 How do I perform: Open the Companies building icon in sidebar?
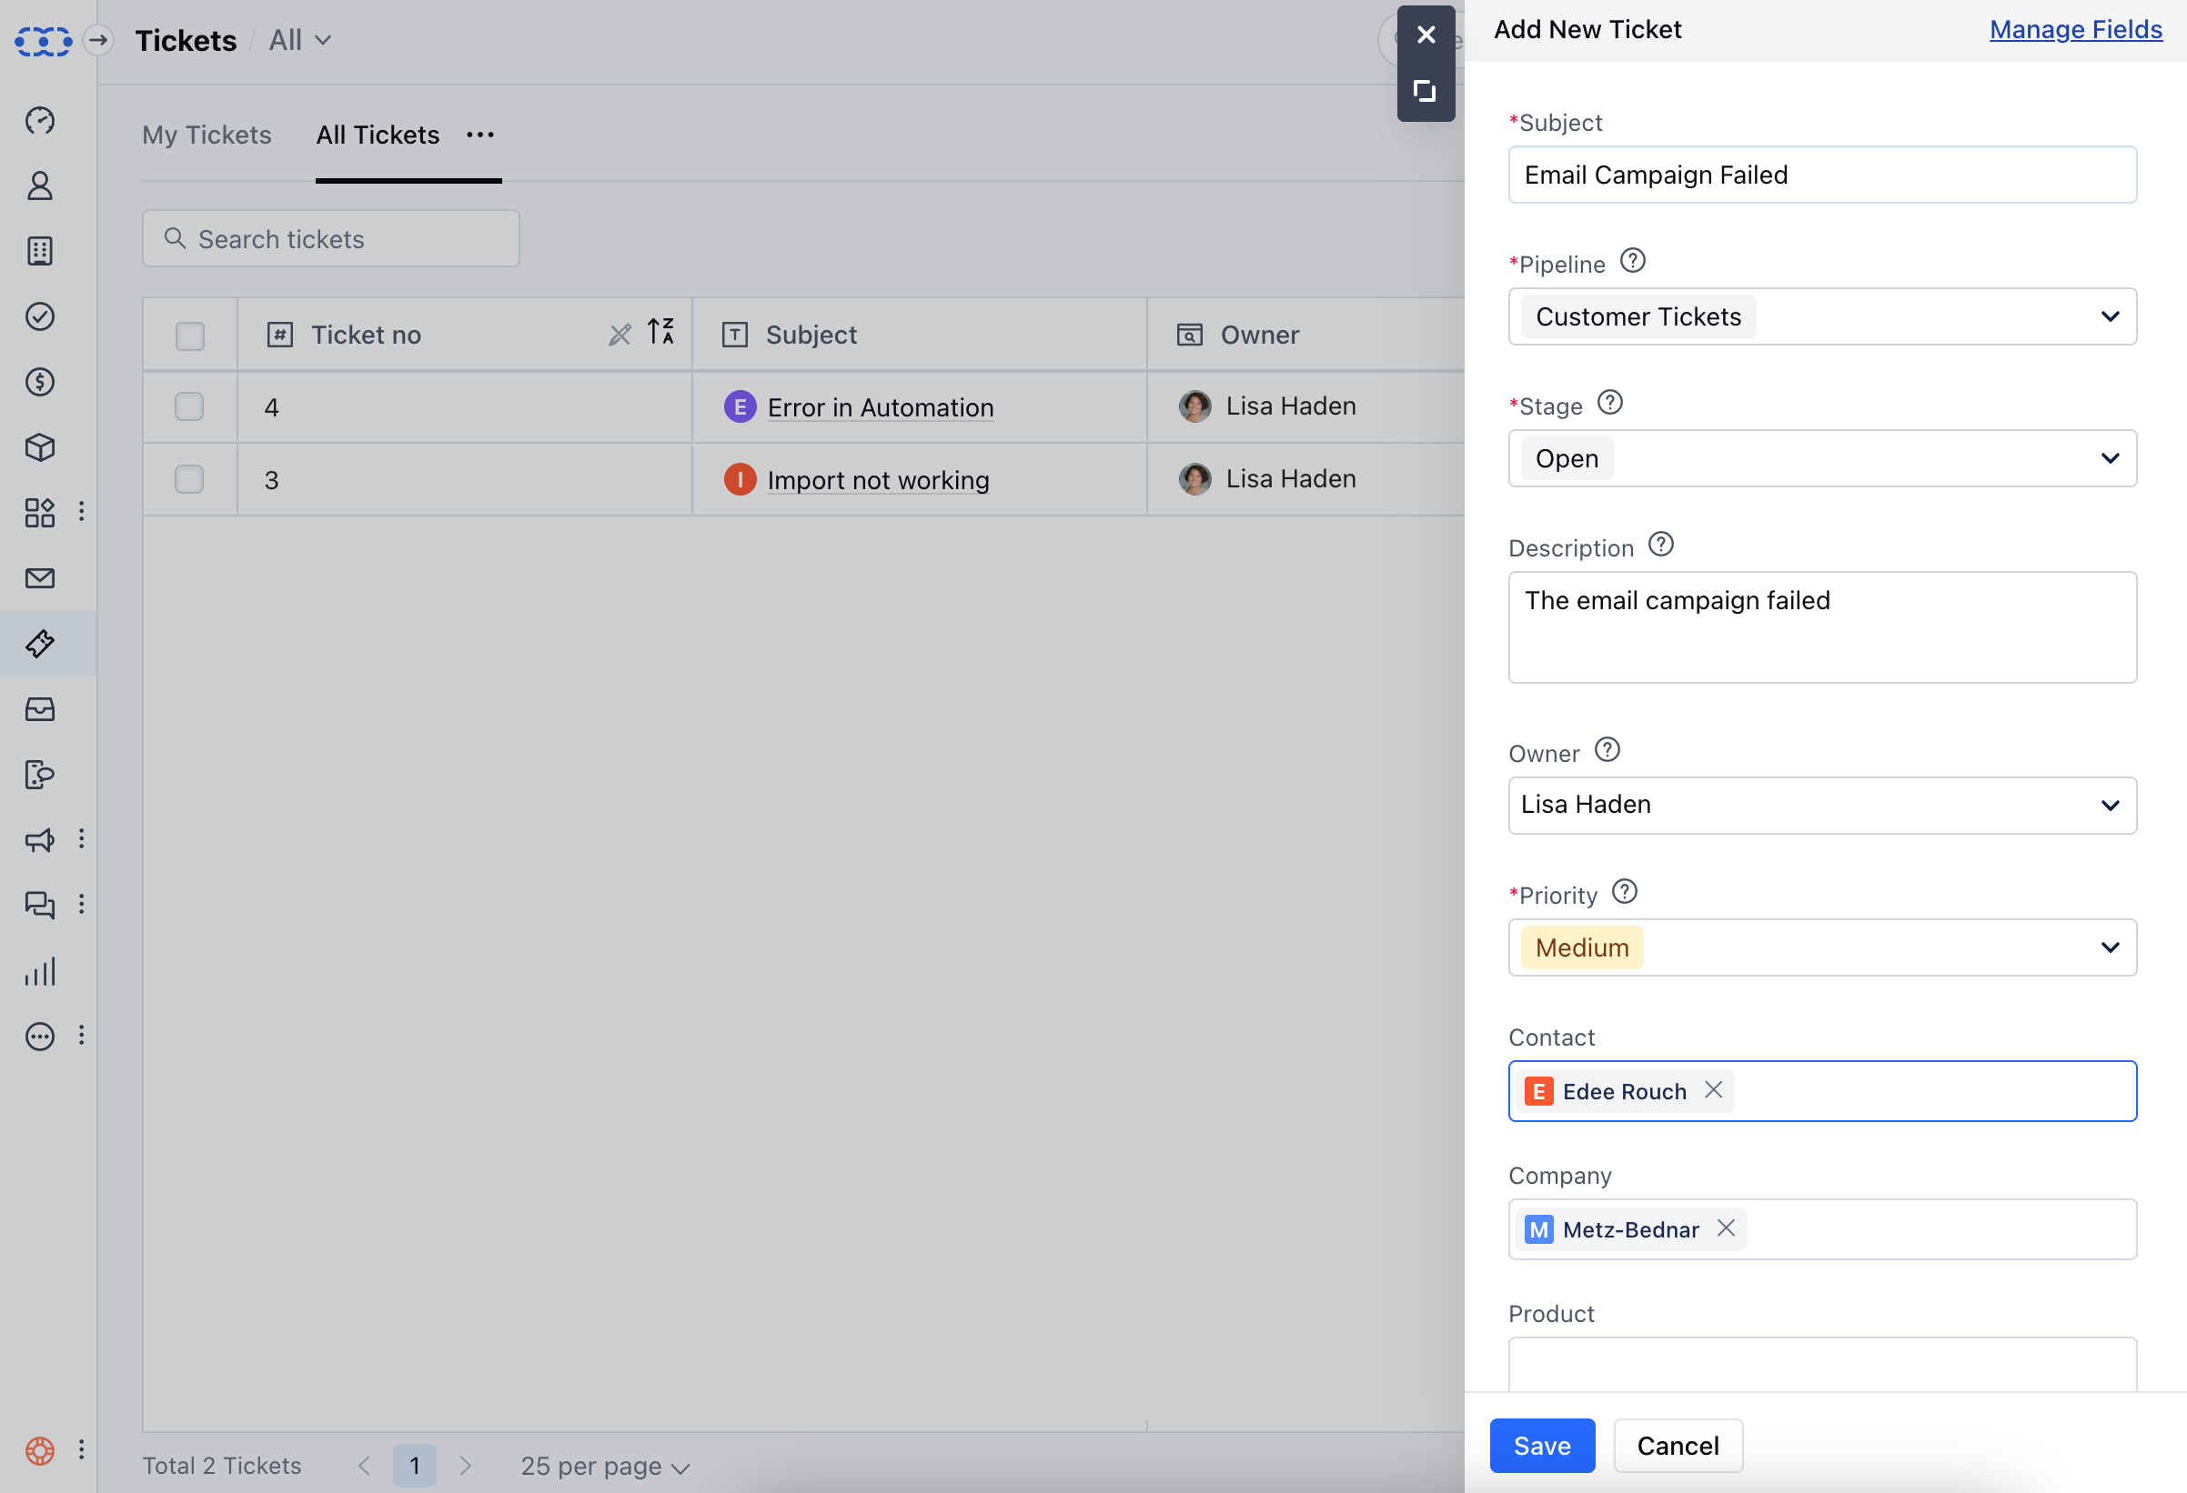tap(39, 251)
